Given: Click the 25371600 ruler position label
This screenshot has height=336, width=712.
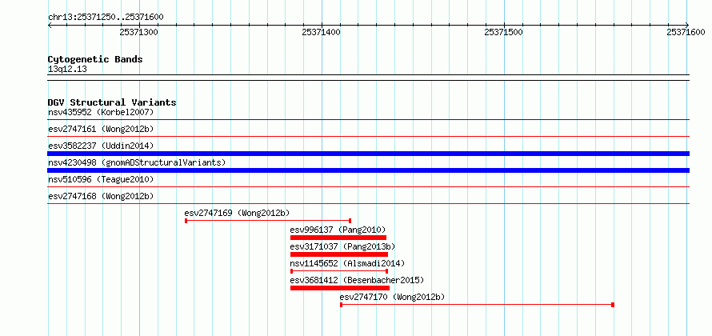Looking at the screenshot, I should point(686,32).
